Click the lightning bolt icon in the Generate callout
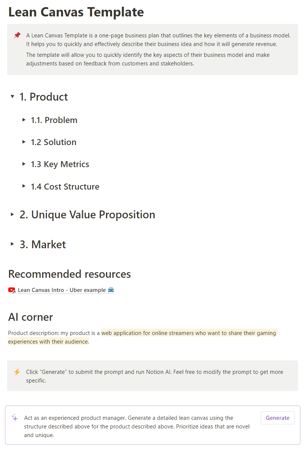This screenshot has height=452, width=307. [x=16, y=372]
